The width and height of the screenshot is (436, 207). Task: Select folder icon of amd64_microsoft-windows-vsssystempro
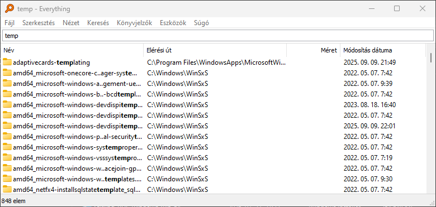point(7,158)
